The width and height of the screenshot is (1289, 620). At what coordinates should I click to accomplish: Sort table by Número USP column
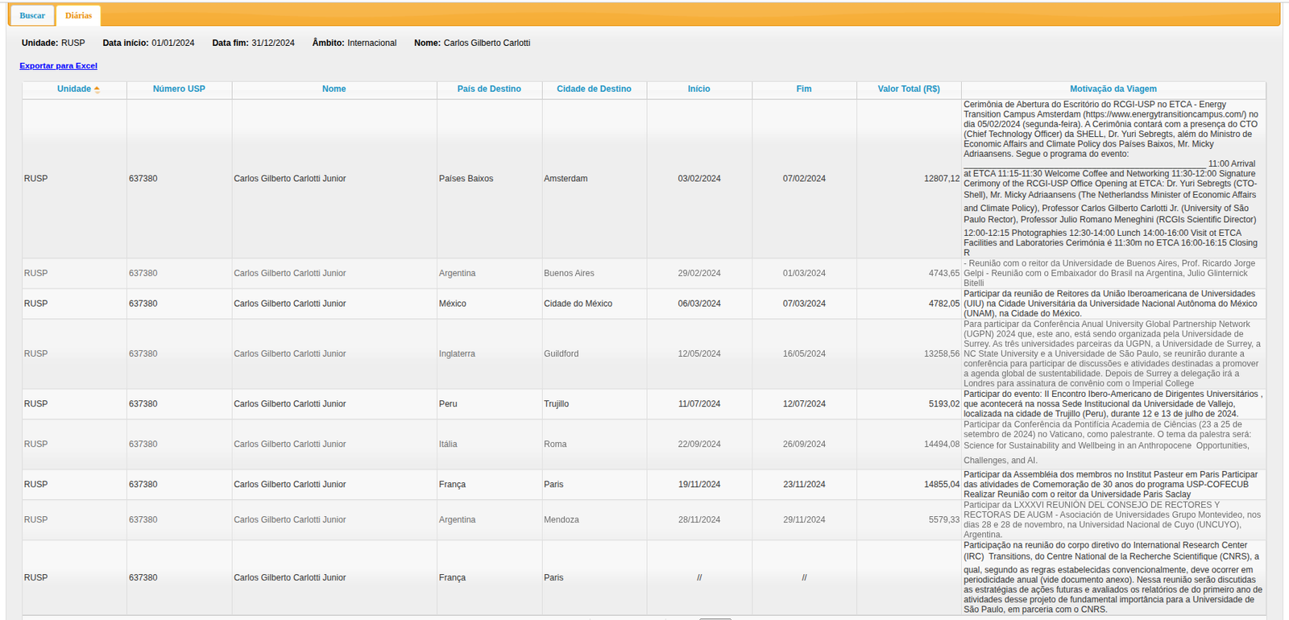179,89
